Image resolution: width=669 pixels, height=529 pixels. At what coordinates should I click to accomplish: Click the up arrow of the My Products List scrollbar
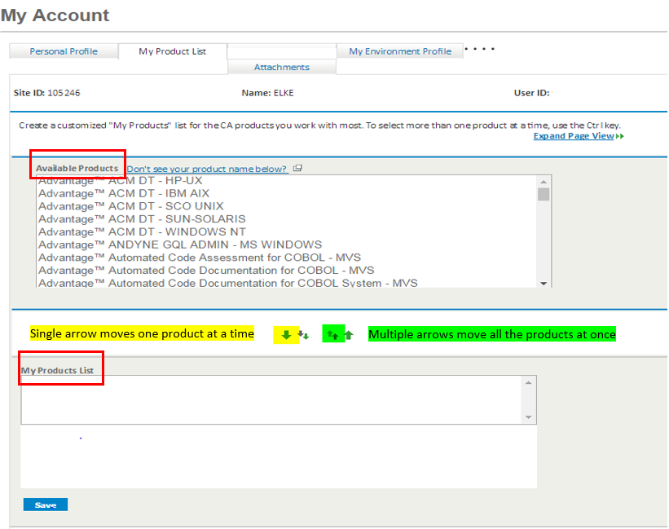pyautogui.click(x=529, y=382)
